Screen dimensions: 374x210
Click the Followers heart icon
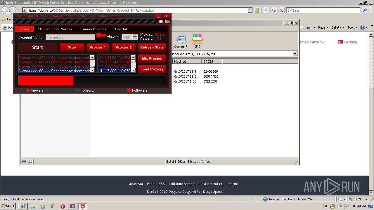(x=129, y=90)
